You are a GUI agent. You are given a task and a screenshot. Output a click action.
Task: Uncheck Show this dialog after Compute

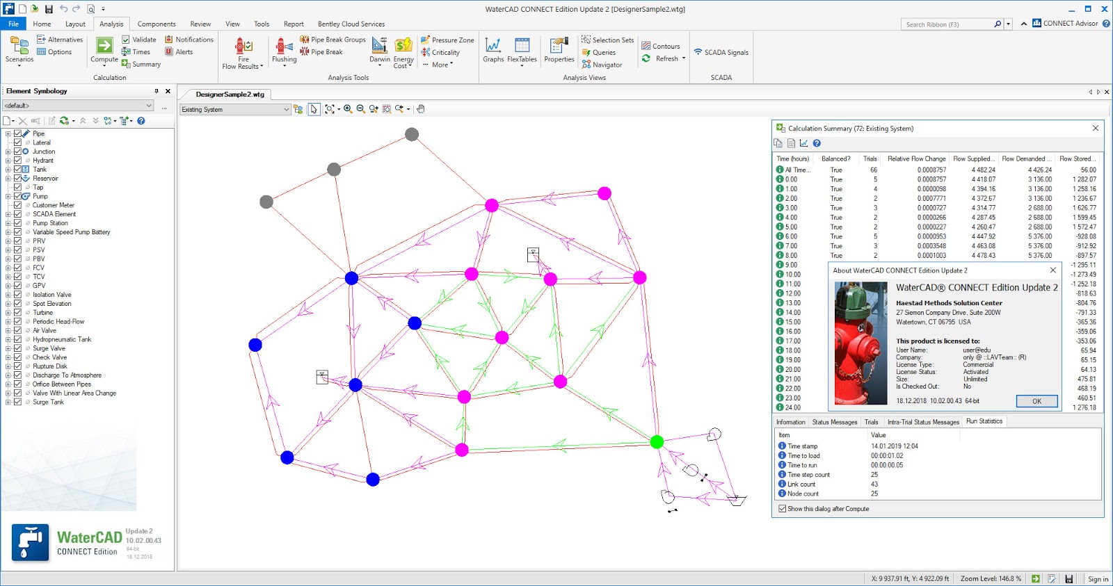[x=783, y=509]
